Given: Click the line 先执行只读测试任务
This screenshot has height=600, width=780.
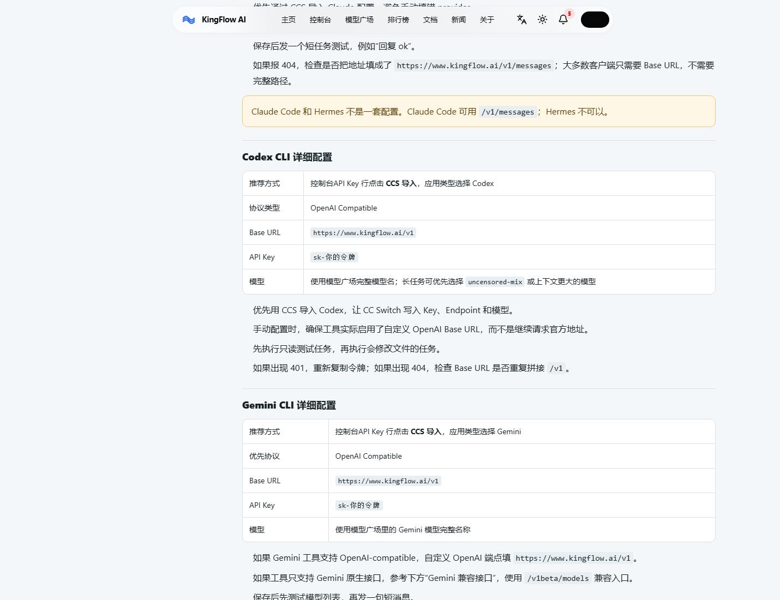Looking at the screenshot, I should point(349,349).
